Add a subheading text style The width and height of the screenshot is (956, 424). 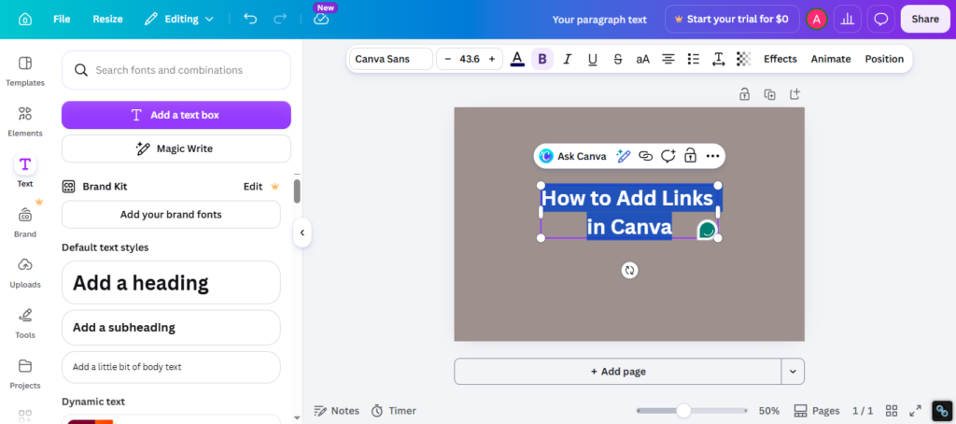[x=171, y=328]
